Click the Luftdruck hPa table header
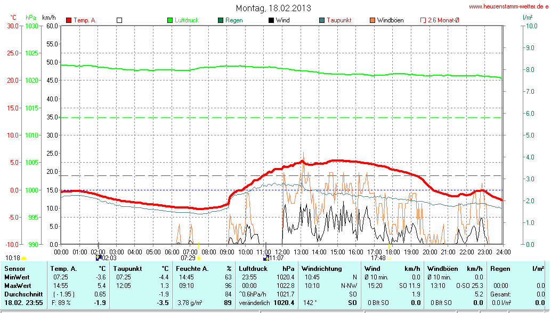Screen dimensions: 551x313 (x=266, y=268)
